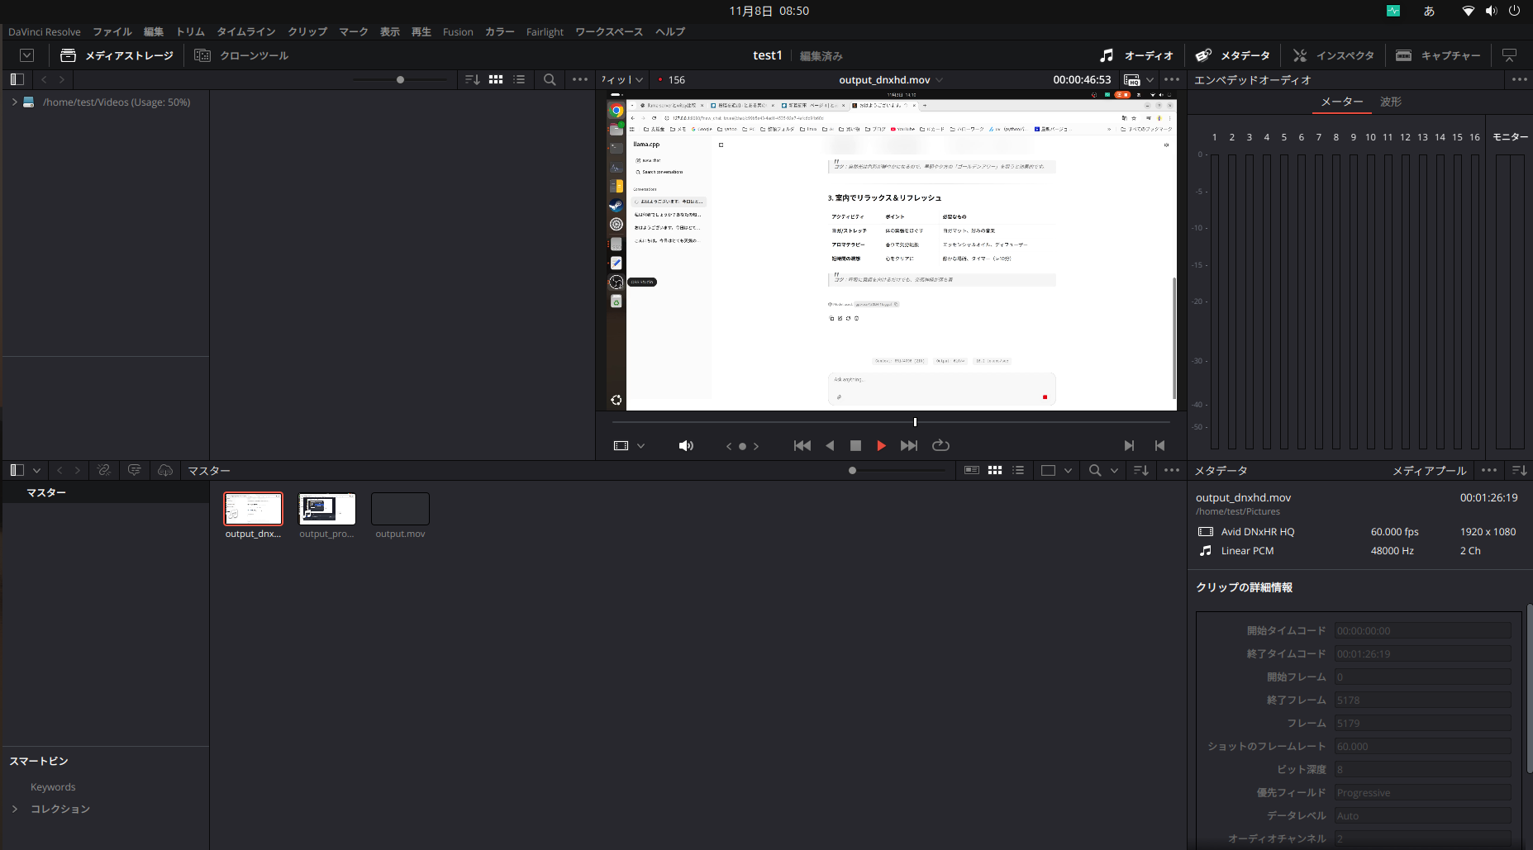Stop playback with the stop button
This screenshot has width=1533, height=850.
(855, 446)
